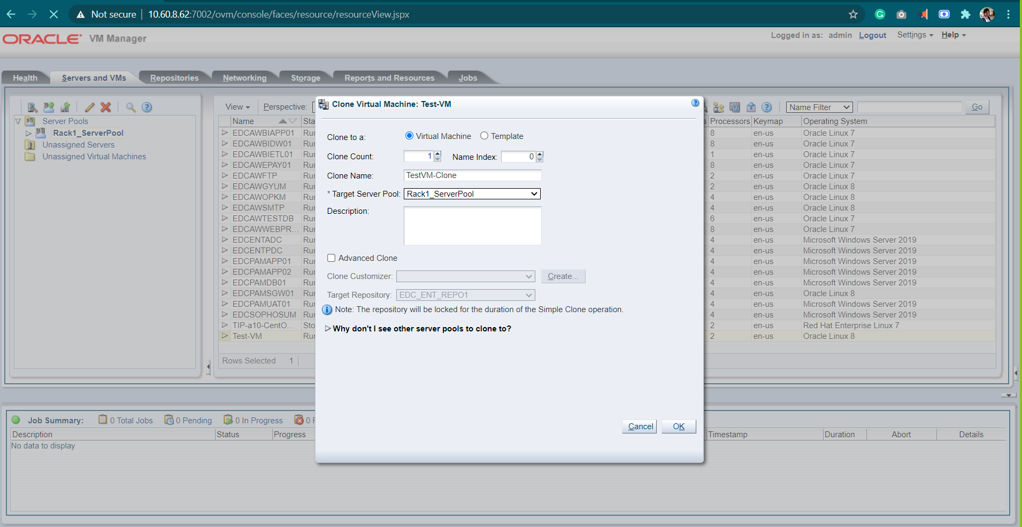The height and width of the screenshot is (527, 1022).
Task: Click the Grammarly extension icon
Action: tap(880, 14)
